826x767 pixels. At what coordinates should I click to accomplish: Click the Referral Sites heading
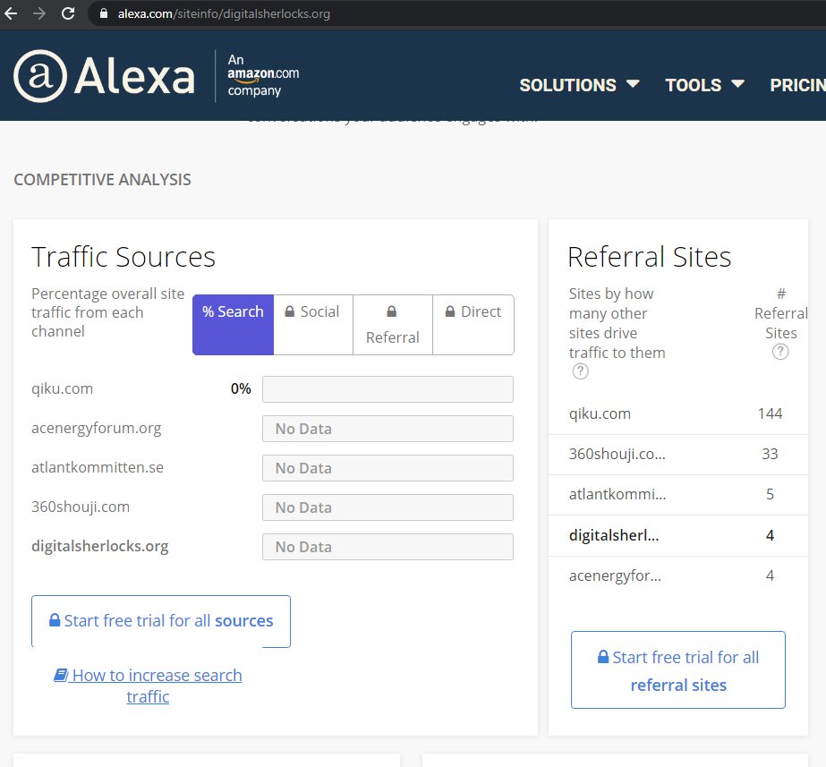click(x=650, y=257)
